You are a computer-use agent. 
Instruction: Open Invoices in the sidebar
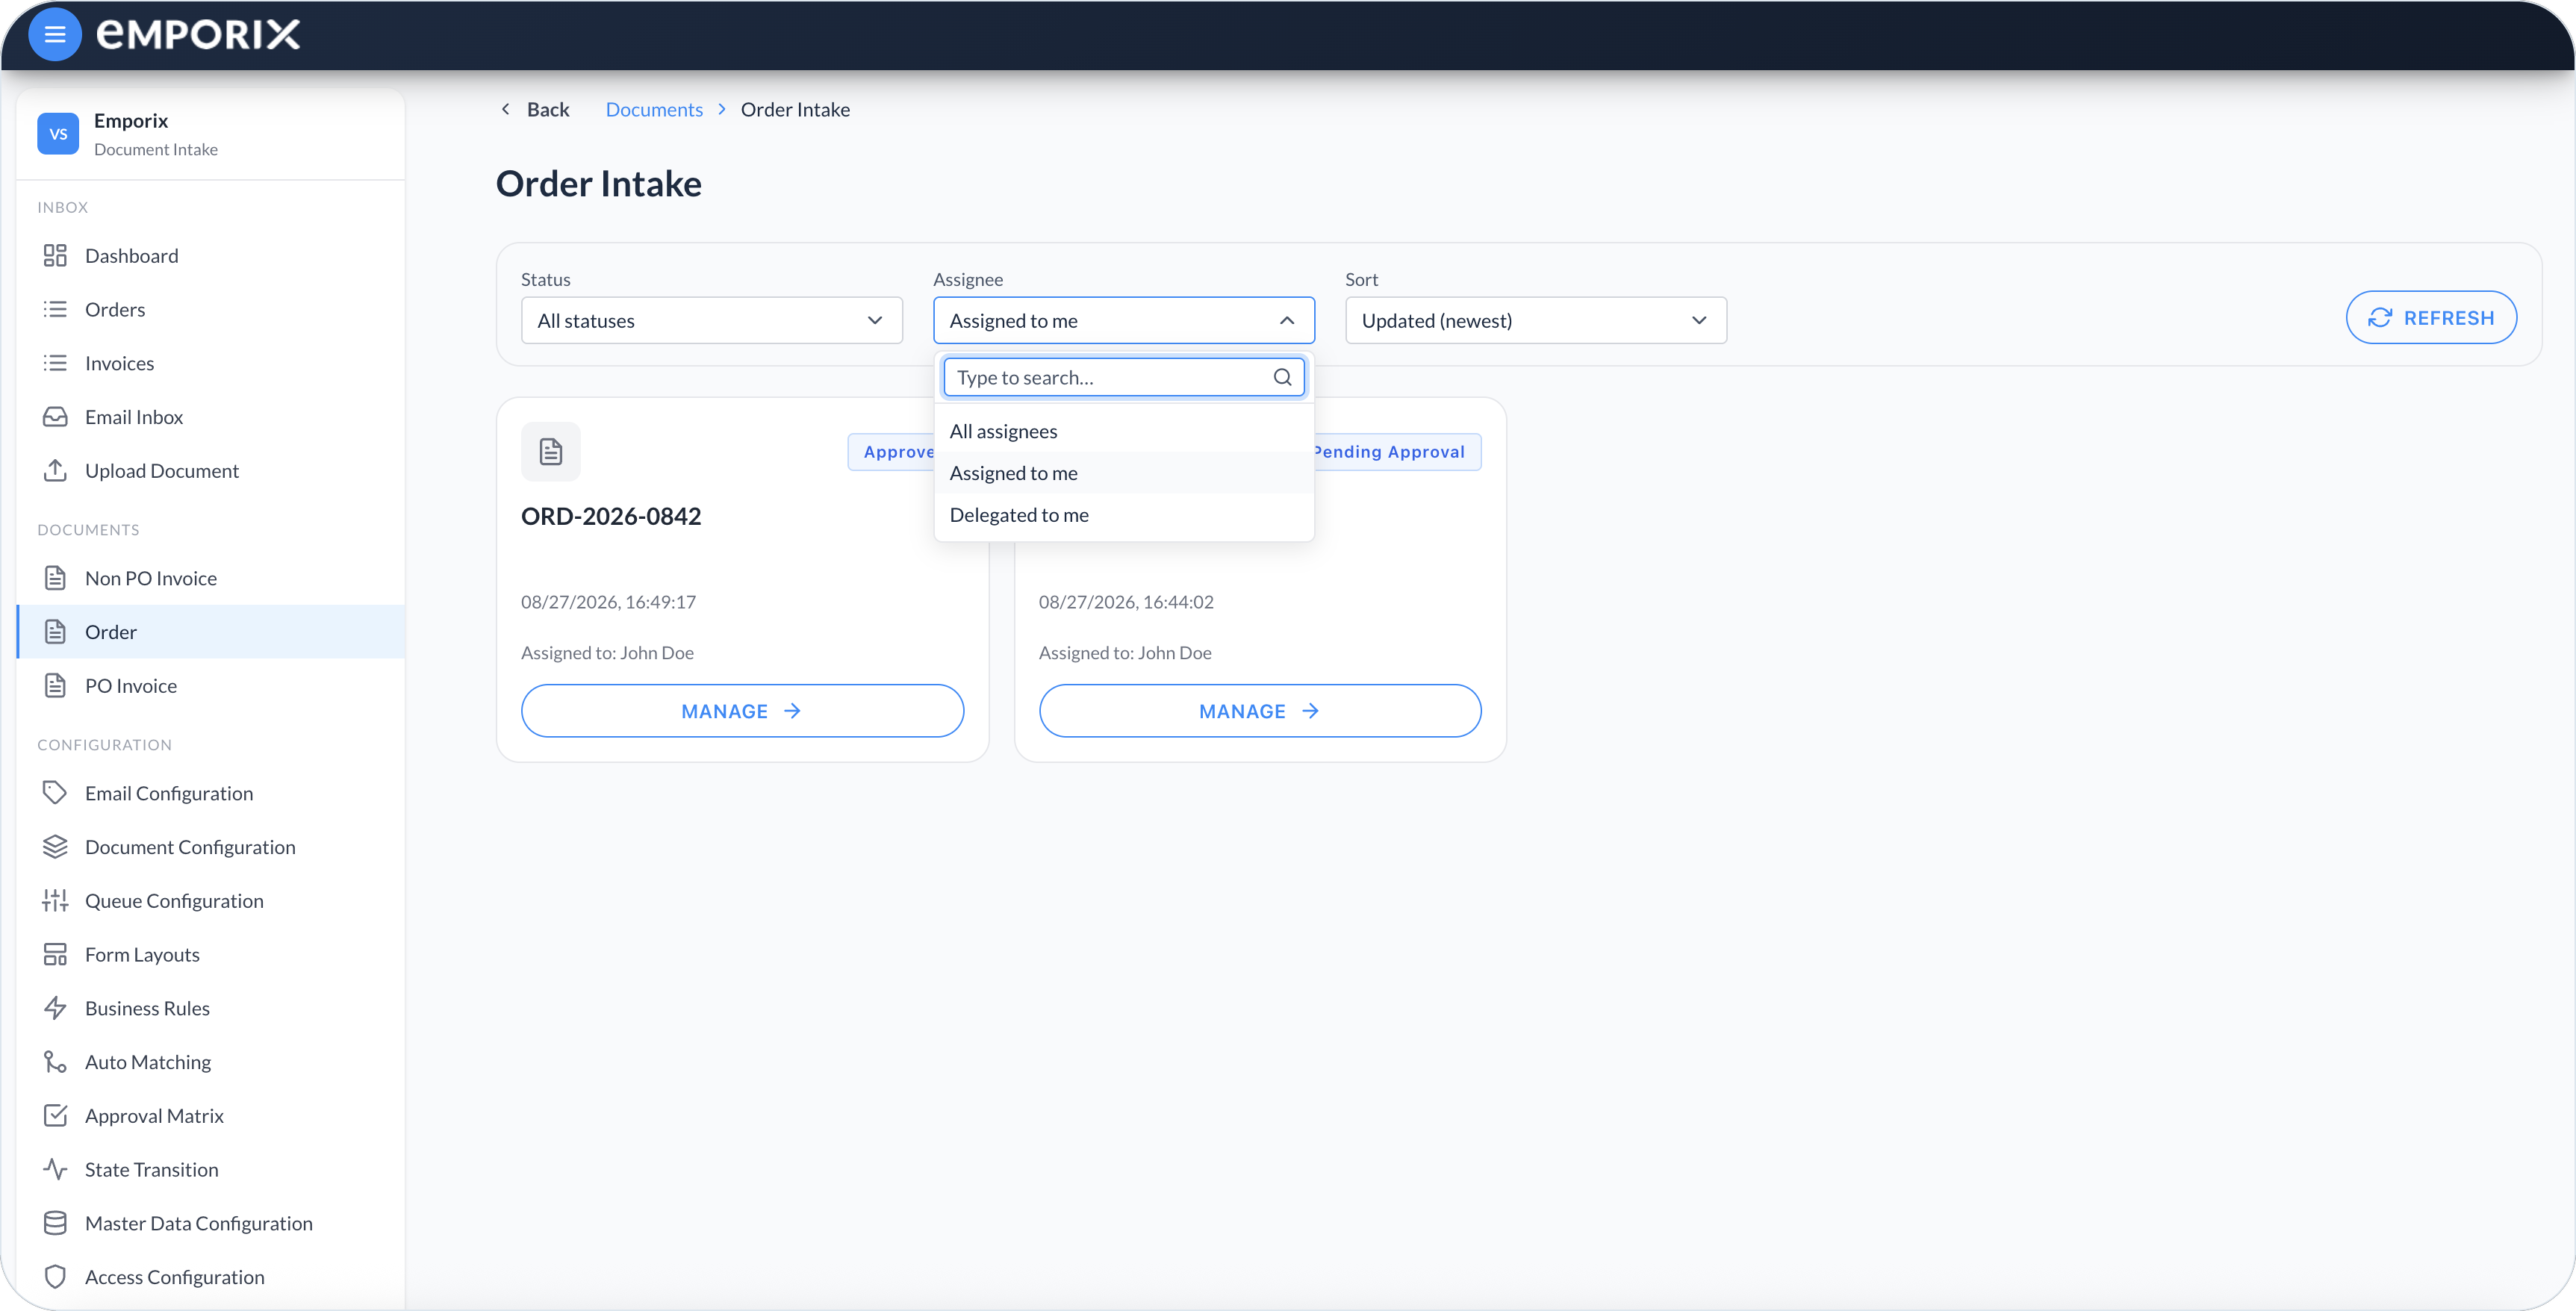pos(211,364)
